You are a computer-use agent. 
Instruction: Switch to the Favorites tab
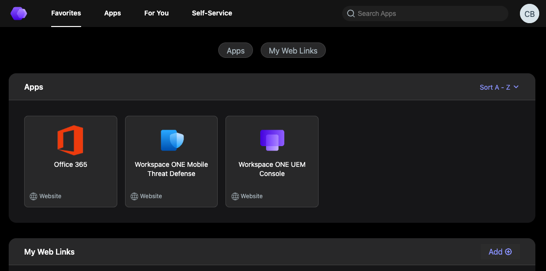(x=66, y=13)
